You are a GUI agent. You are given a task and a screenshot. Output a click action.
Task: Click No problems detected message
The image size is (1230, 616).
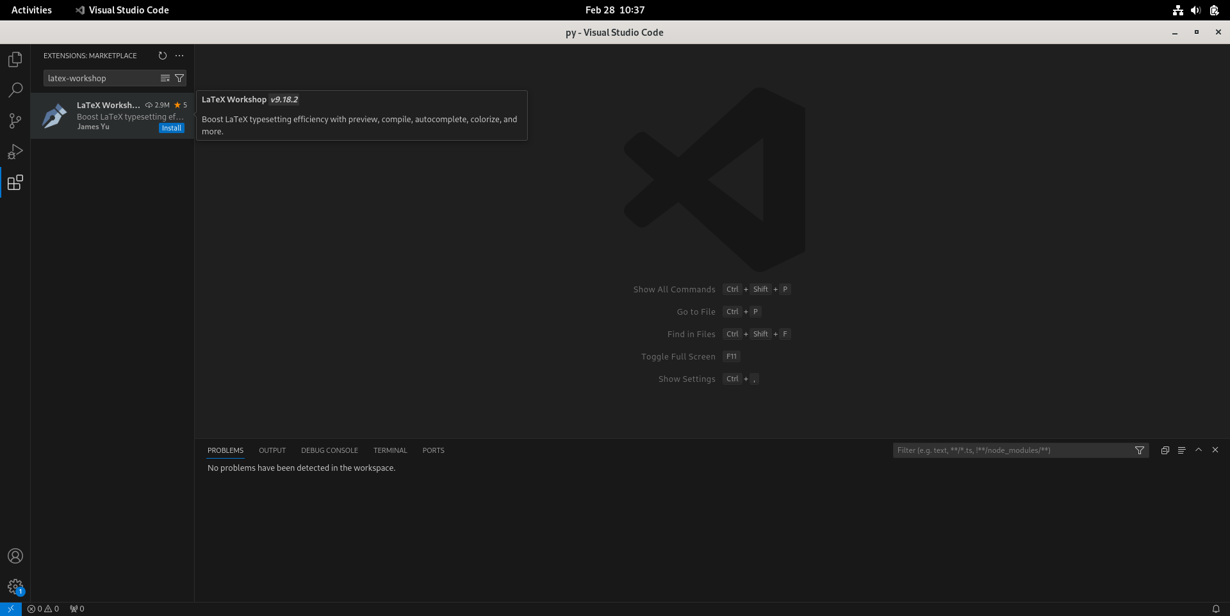coord(301,468)
